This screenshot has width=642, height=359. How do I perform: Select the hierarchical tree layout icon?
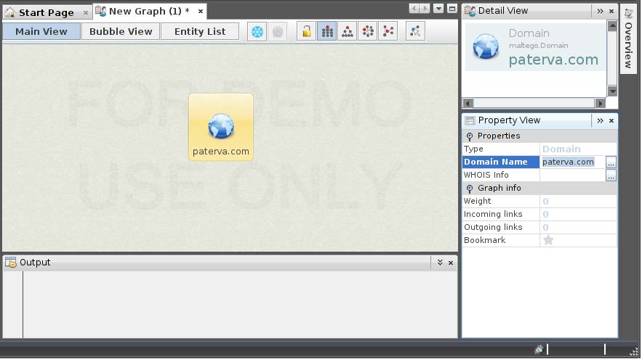click(x=348, y=32)
